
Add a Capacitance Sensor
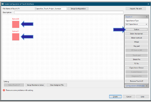click(136, 68)
